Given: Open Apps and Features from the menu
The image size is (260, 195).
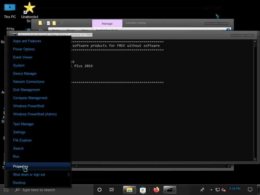Looking at the screenshot, I should coord(27,41).
